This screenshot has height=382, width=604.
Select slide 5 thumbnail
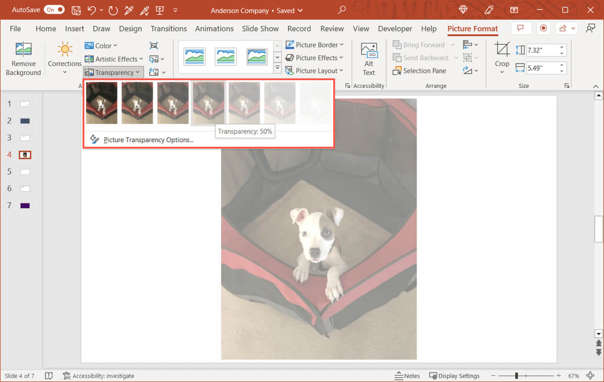(25, 172)
